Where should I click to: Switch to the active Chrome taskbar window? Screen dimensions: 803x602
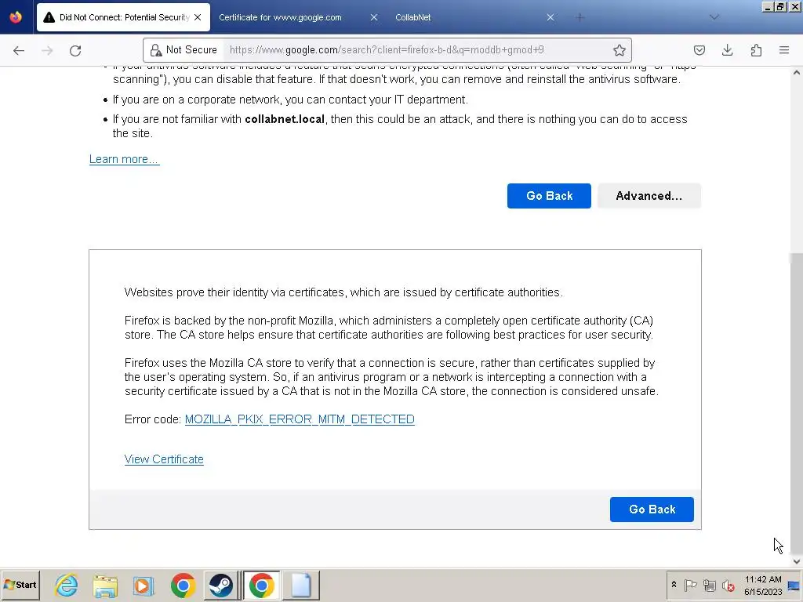(x=262, y=585)
